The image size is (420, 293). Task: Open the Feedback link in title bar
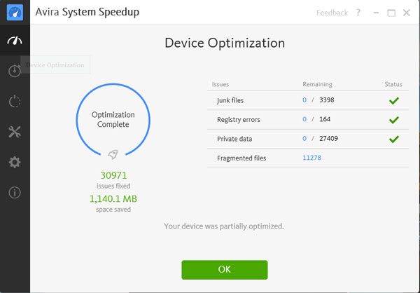[332, 13]
